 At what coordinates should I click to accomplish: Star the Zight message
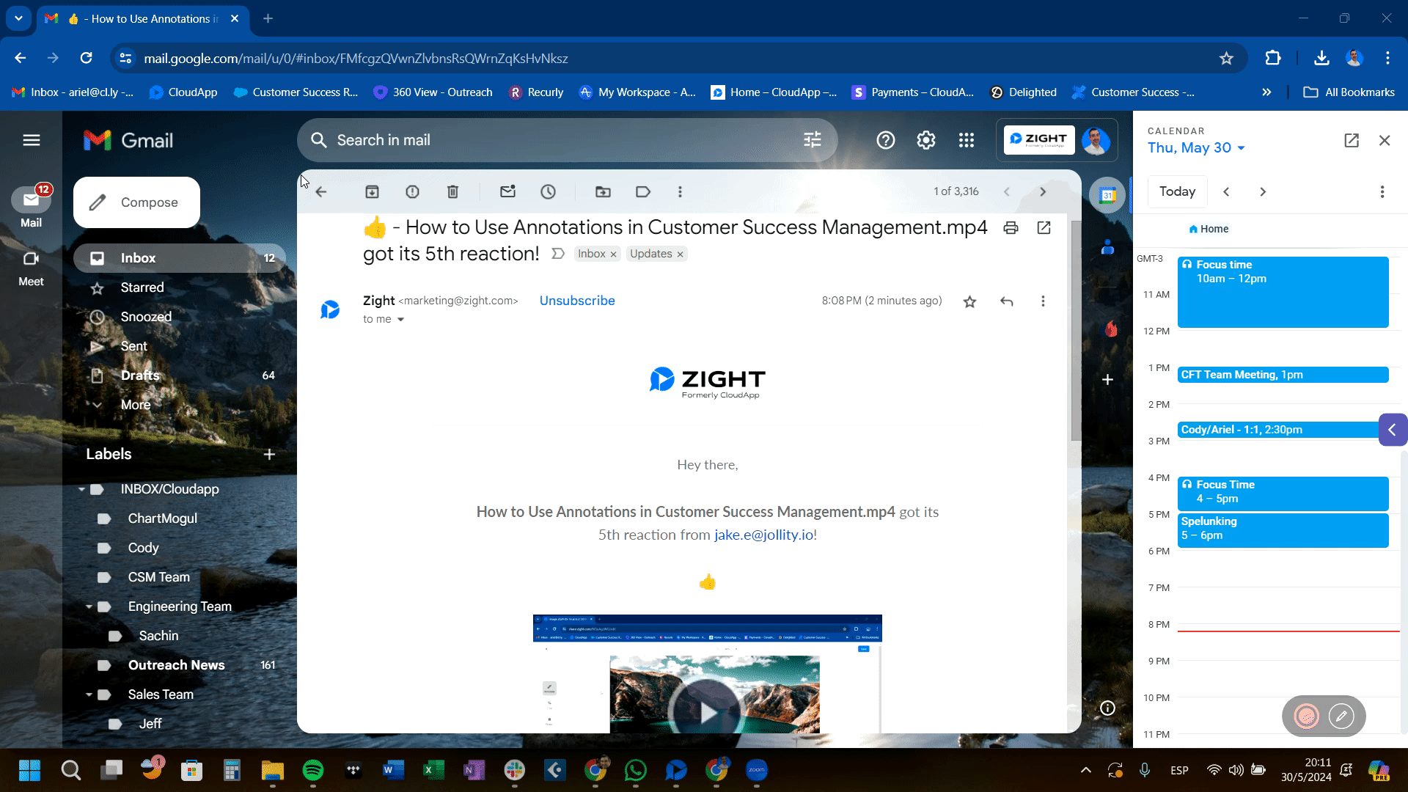coord(969,301)
